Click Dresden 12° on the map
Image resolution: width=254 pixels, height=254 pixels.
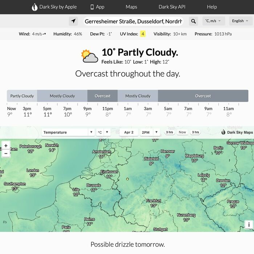223,183
